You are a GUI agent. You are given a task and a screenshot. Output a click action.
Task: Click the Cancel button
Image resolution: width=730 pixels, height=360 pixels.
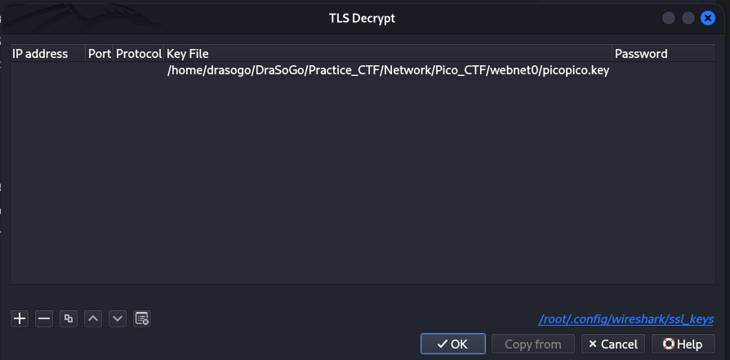click(x=613, y=344)
